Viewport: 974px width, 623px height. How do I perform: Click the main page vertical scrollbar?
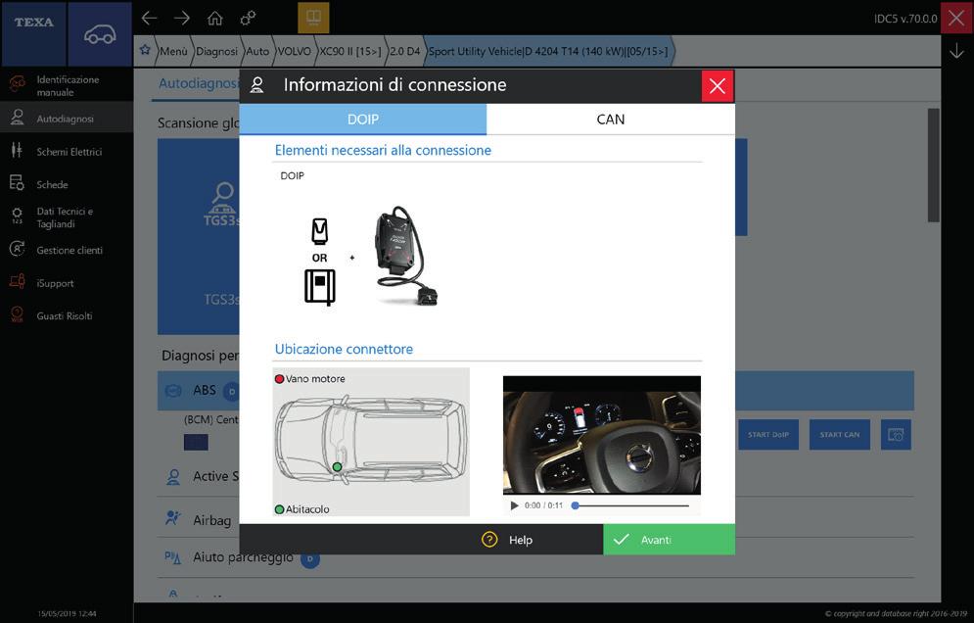[933, 166]
